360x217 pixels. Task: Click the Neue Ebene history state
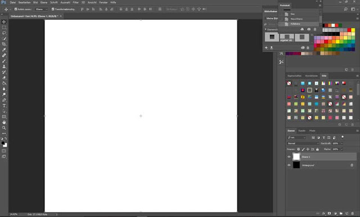[296, 19]
